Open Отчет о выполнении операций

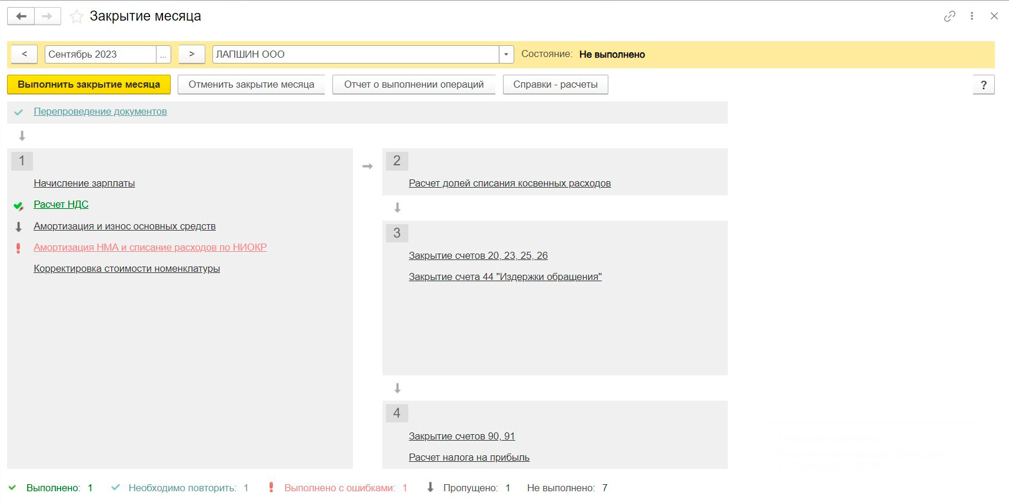click(414, 85)
